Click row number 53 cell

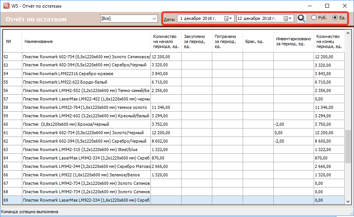12,65
